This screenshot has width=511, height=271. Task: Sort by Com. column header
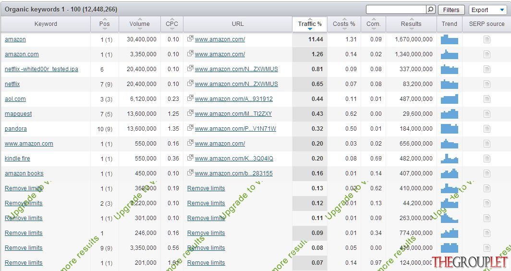pos(374,24)
